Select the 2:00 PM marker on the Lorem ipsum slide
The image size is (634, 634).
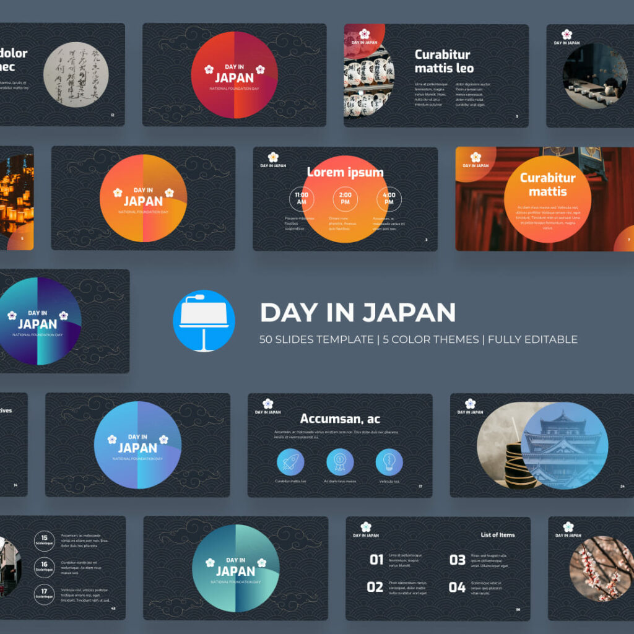tap(344, 197)
